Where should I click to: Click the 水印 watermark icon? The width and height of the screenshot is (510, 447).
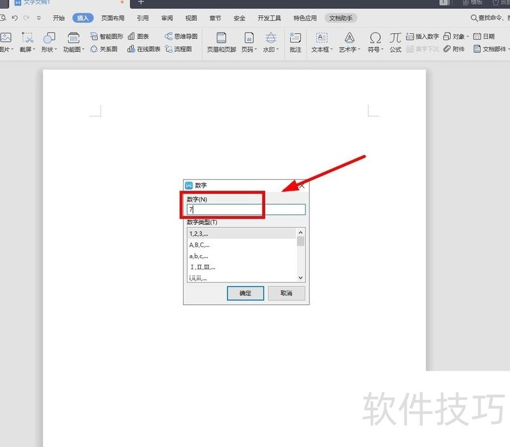(270, 38)
